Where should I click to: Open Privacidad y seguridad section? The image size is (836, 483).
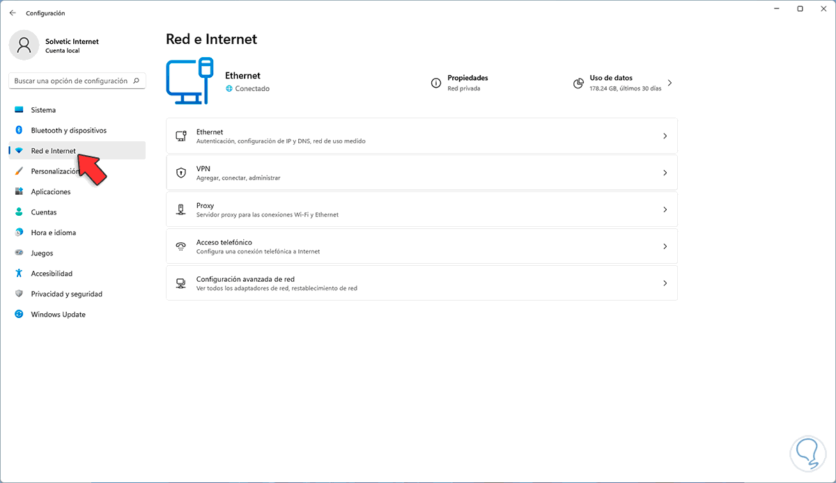77,294
